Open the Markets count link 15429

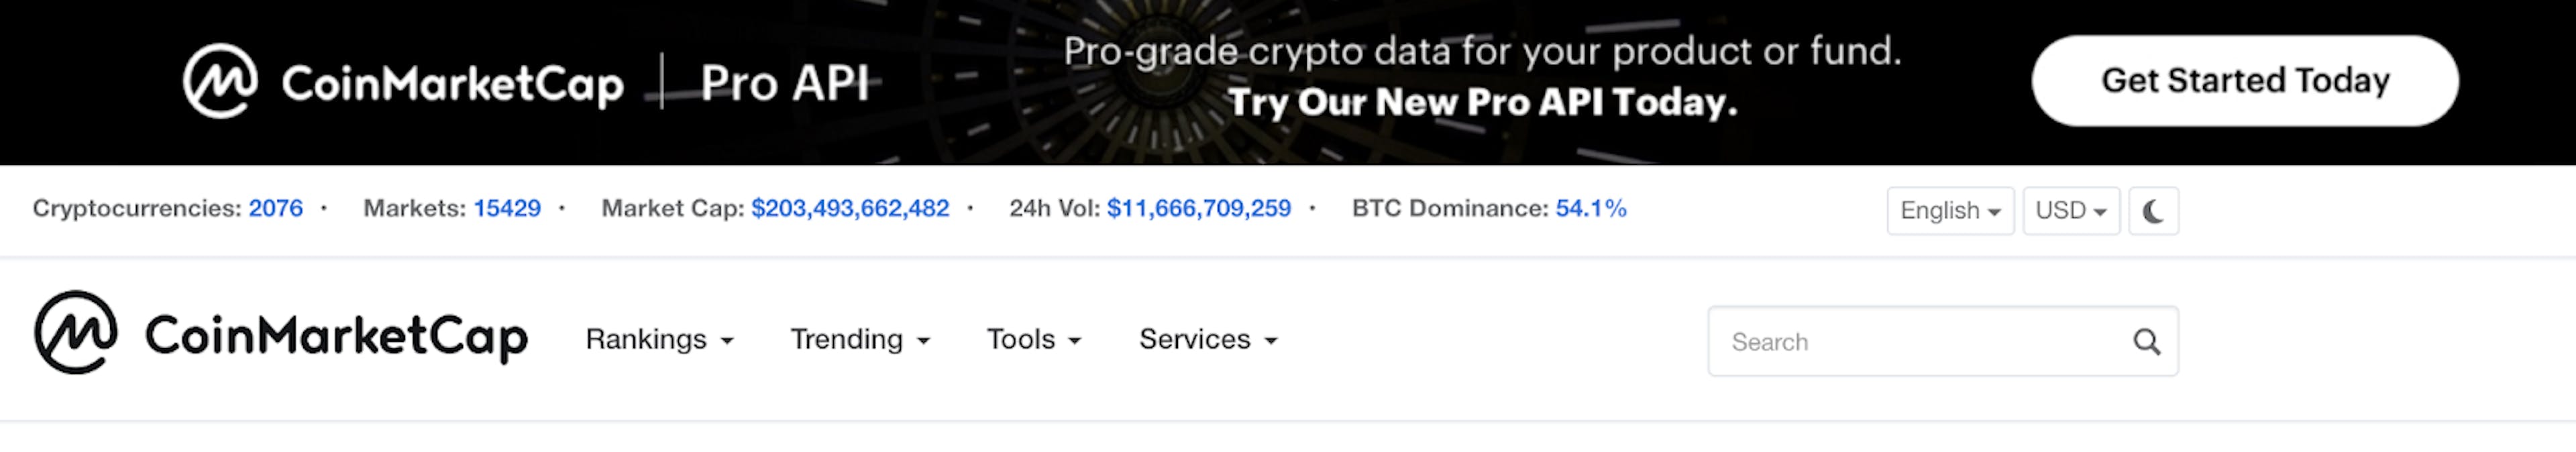click(x=507, y=208)
